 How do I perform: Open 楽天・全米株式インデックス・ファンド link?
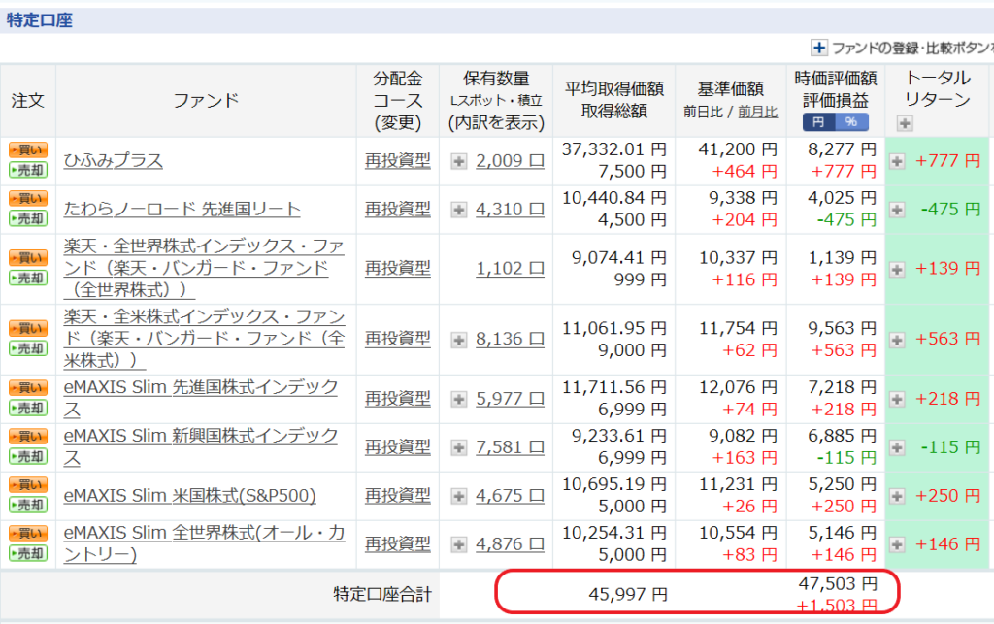click(x=204, y=339)
